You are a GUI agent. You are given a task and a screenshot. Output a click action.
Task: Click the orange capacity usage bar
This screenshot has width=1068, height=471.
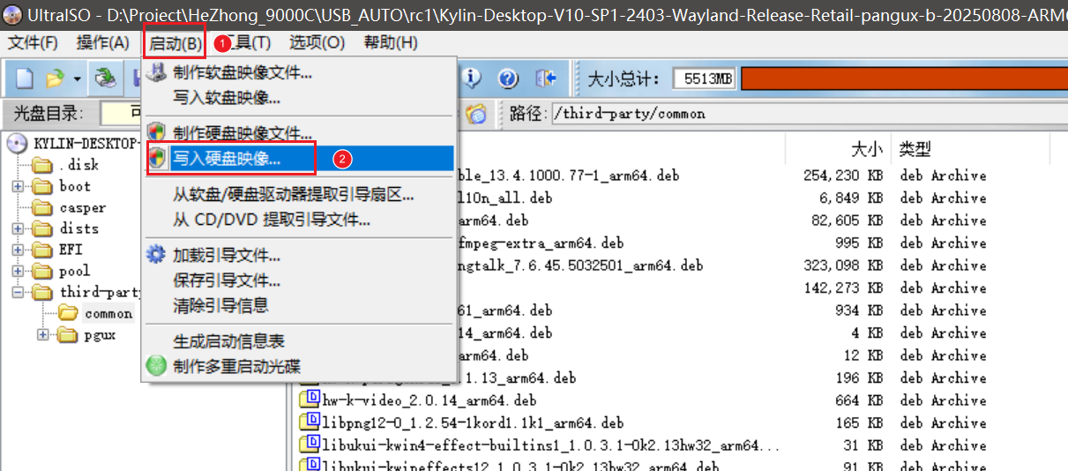pos(904,79)
